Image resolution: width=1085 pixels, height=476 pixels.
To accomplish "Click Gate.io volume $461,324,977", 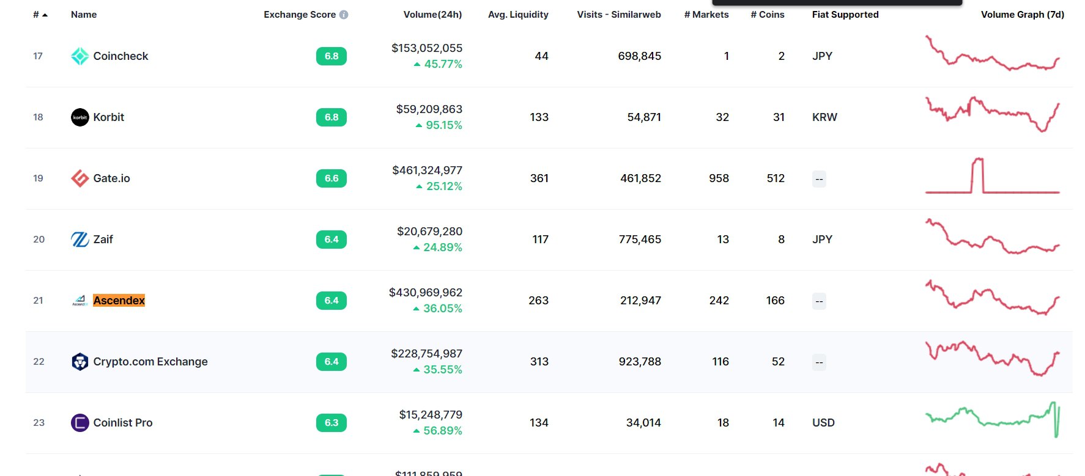I will pyautogui.click(x=428, y=170).
